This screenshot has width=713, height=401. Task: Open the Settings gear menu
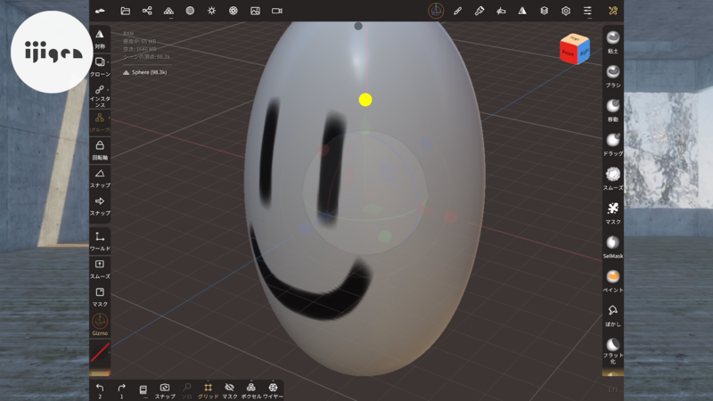[x=566, y=11]
